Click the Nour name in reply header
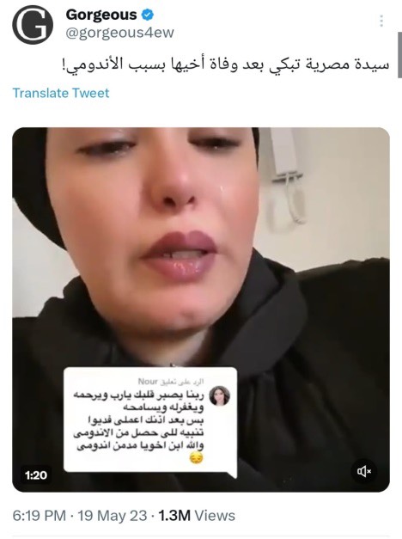This screenshot has height=539, width=402. click(x=148, y=381)
